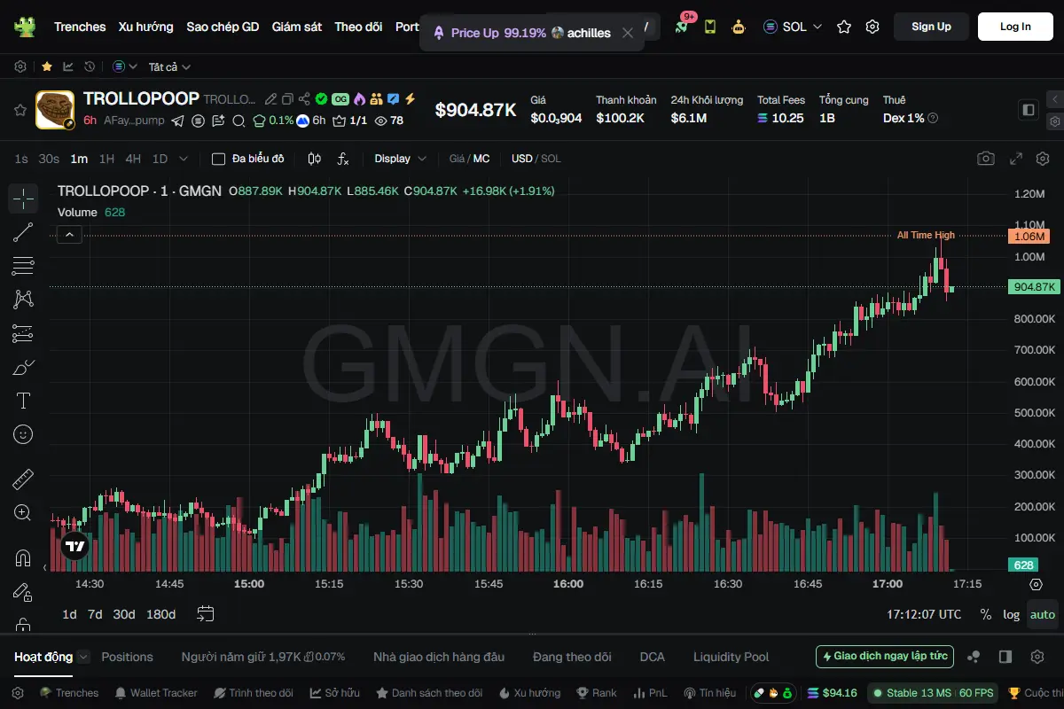Screen dimensions: 1064x709
Task: Collapse right sidebar chevron
Action: tap(1054, 99)
